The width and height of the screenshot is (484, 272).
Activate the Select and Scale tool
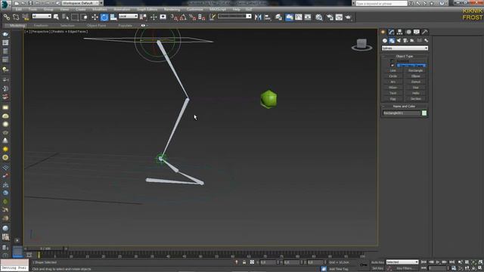click(113, 17)
